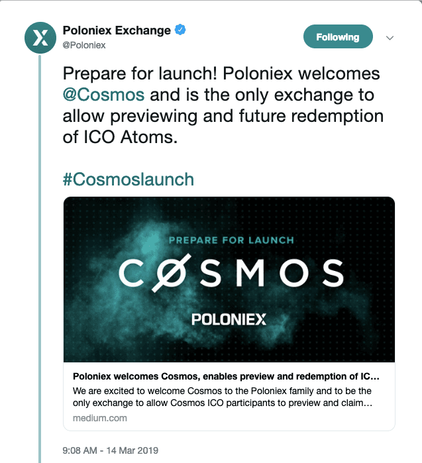Viewport: 422px width, 463px height.
Task: Open the Poloniex profile avatar icon
Action: [40, 38]
